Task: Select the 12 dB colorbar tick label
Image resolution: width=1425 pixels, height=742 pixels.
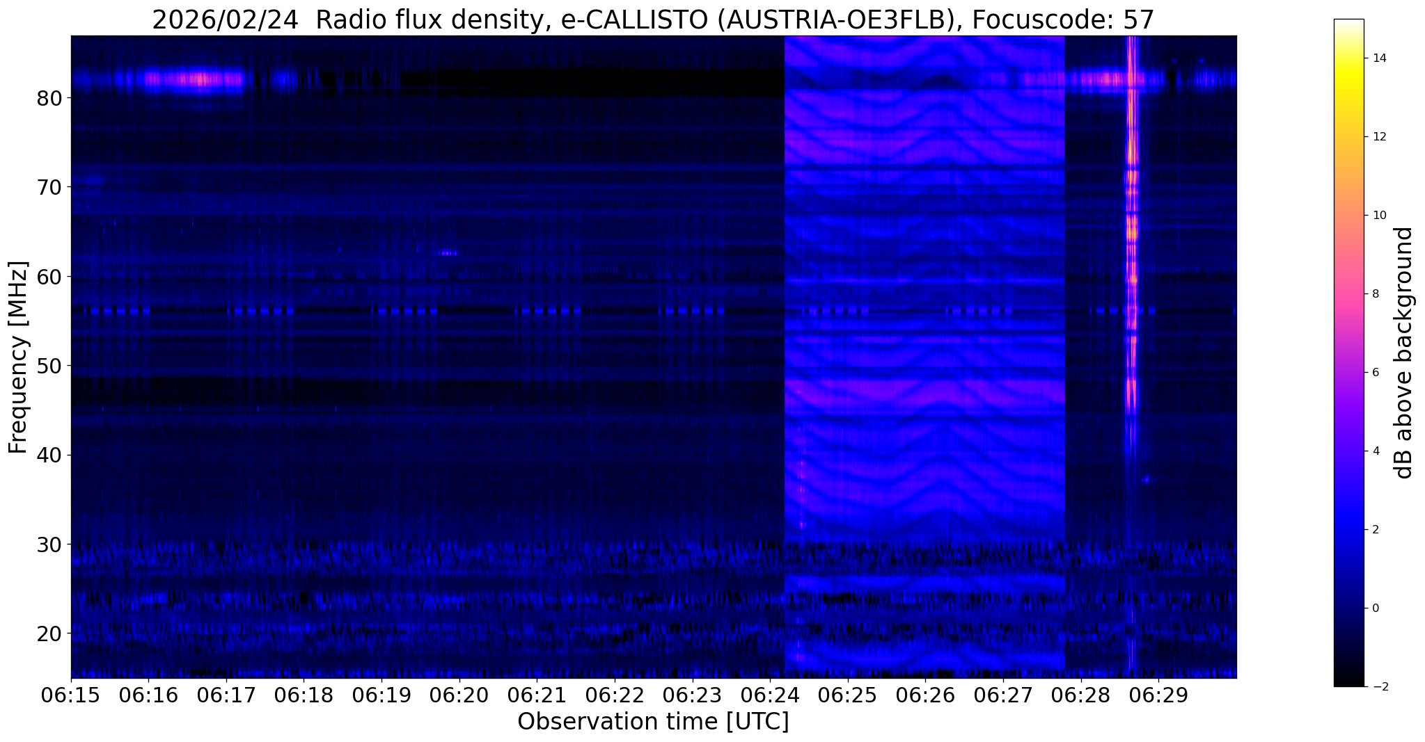Action: tap(1379, 137)
